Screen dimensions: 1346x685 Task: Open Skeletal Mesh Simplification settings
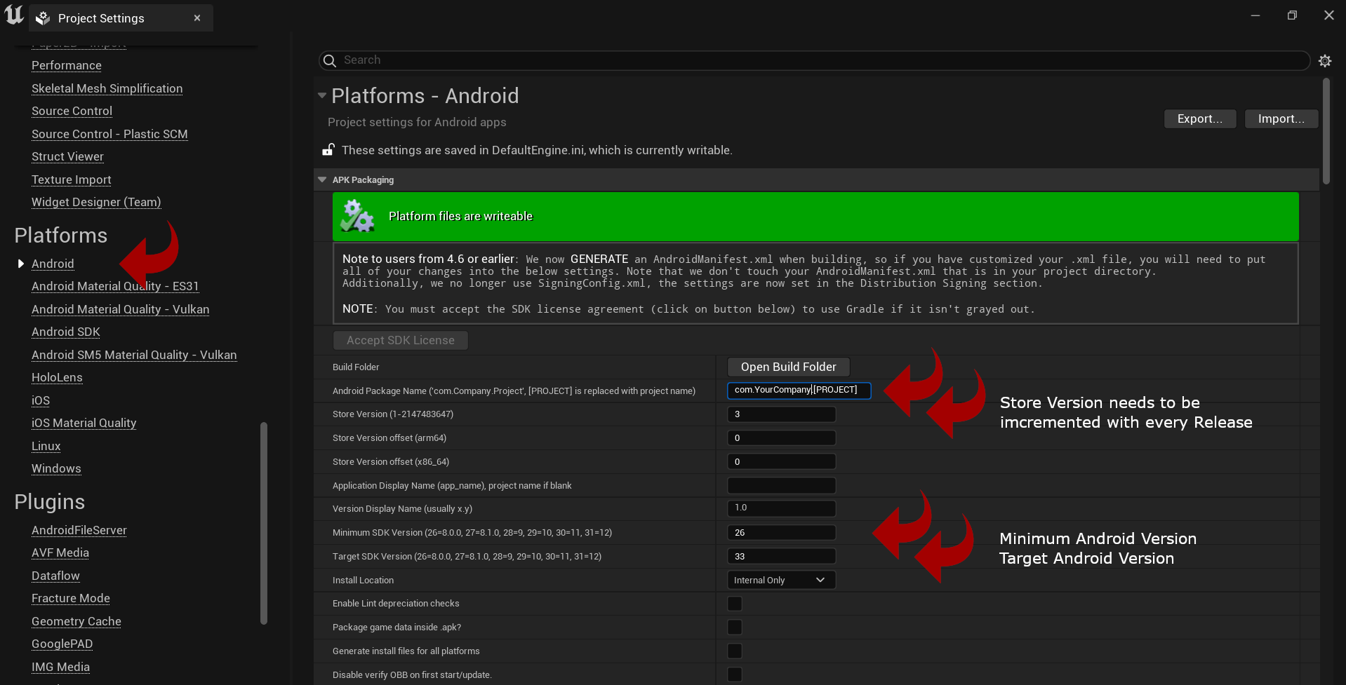[x=107, y=88]
